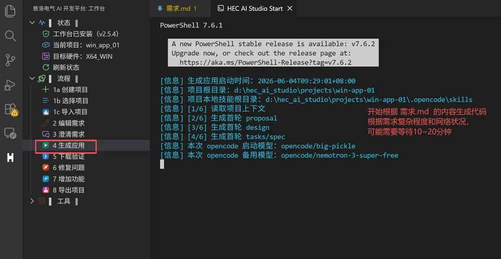Click 工作台已安装 (v2.5.4) status row

click(86, 34)
